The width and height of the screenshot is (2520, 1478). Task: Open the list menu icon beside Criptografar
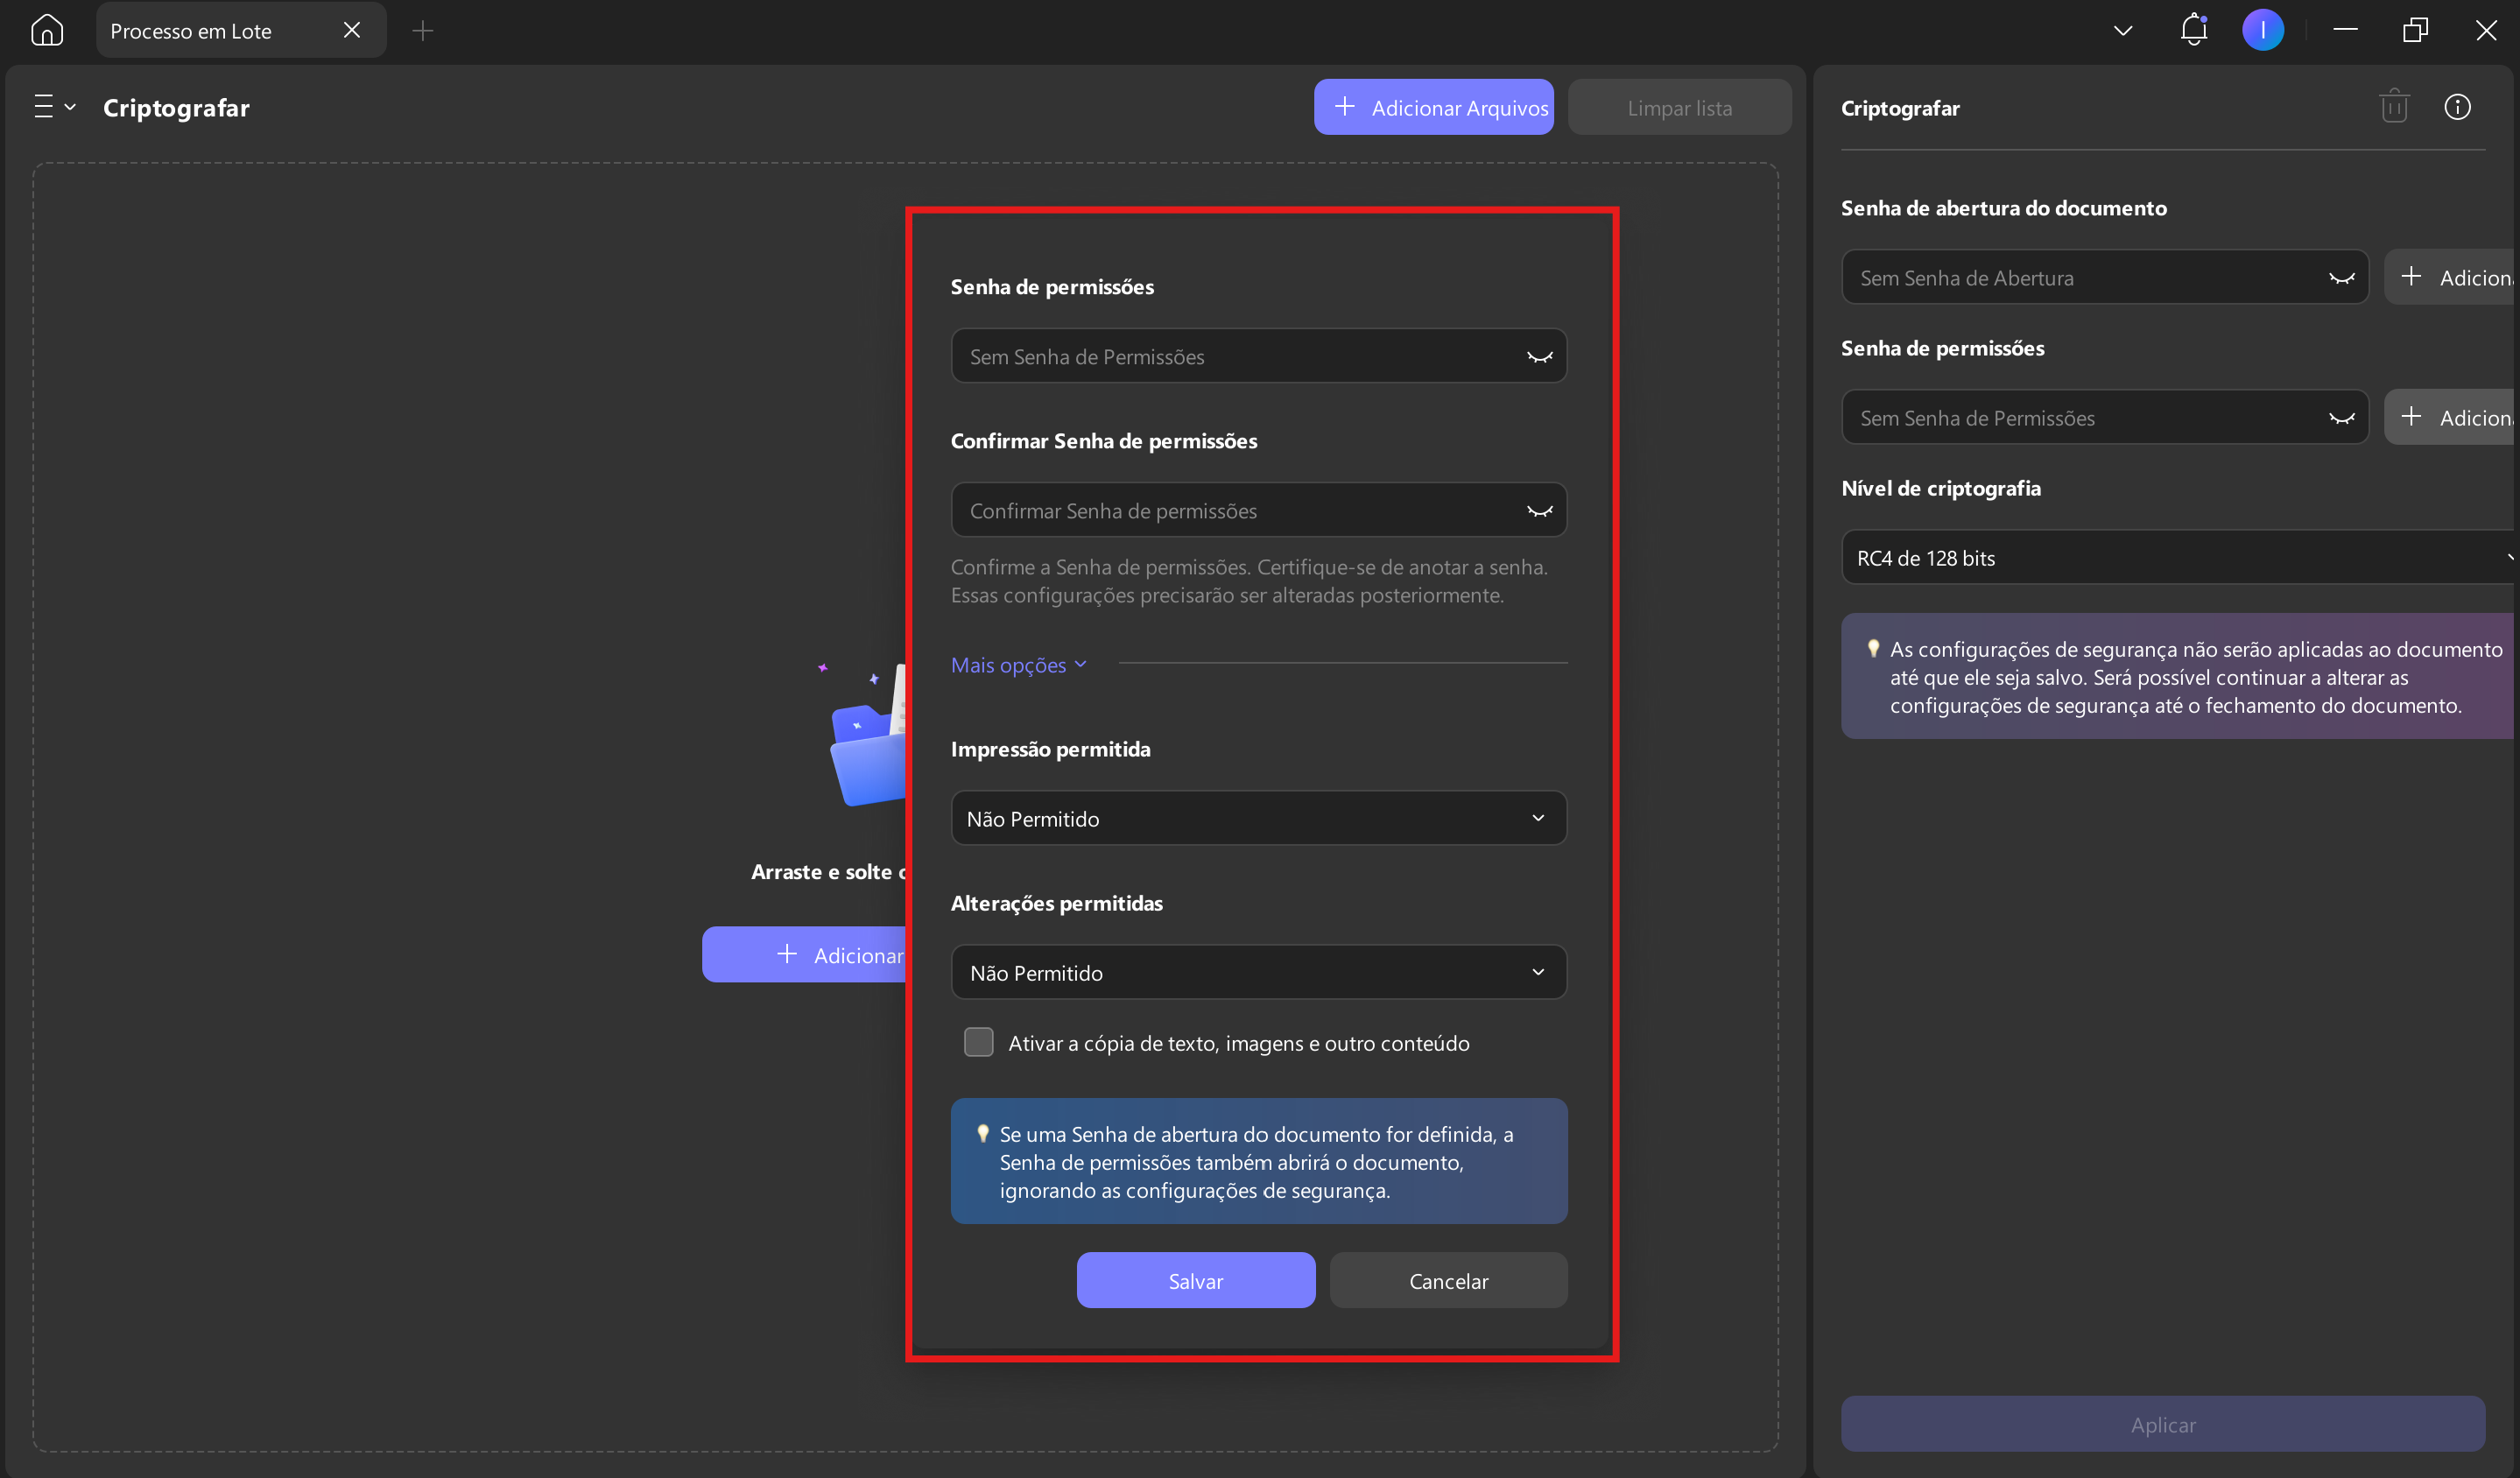coord(54,107)
